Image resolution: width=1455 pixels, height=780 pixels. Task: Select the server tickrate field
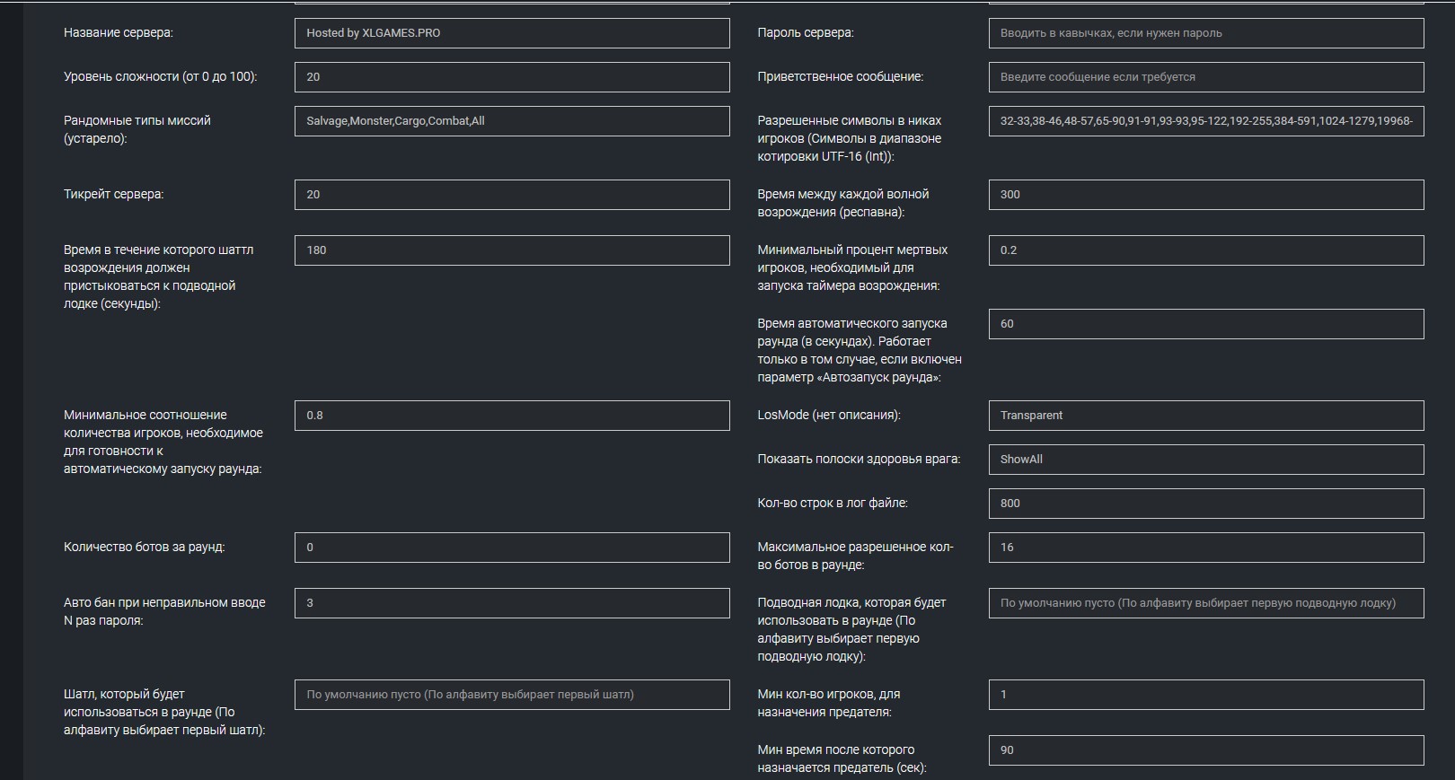coord(511,195)
